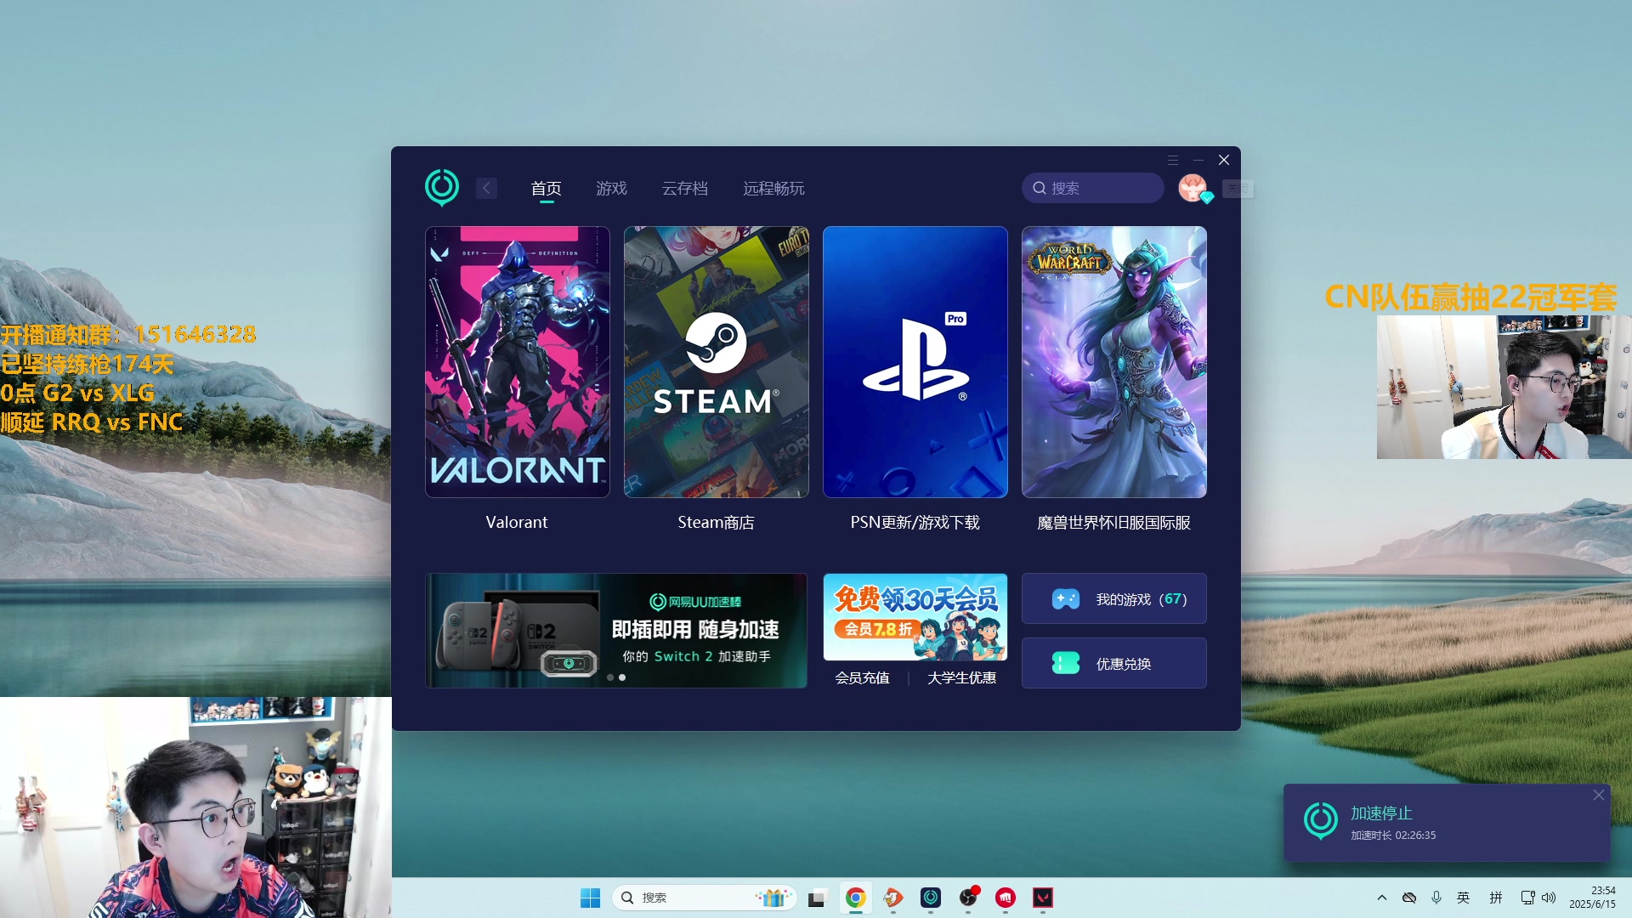
Task: Click the 加速停止 notification title
Action: (1381, 813)
